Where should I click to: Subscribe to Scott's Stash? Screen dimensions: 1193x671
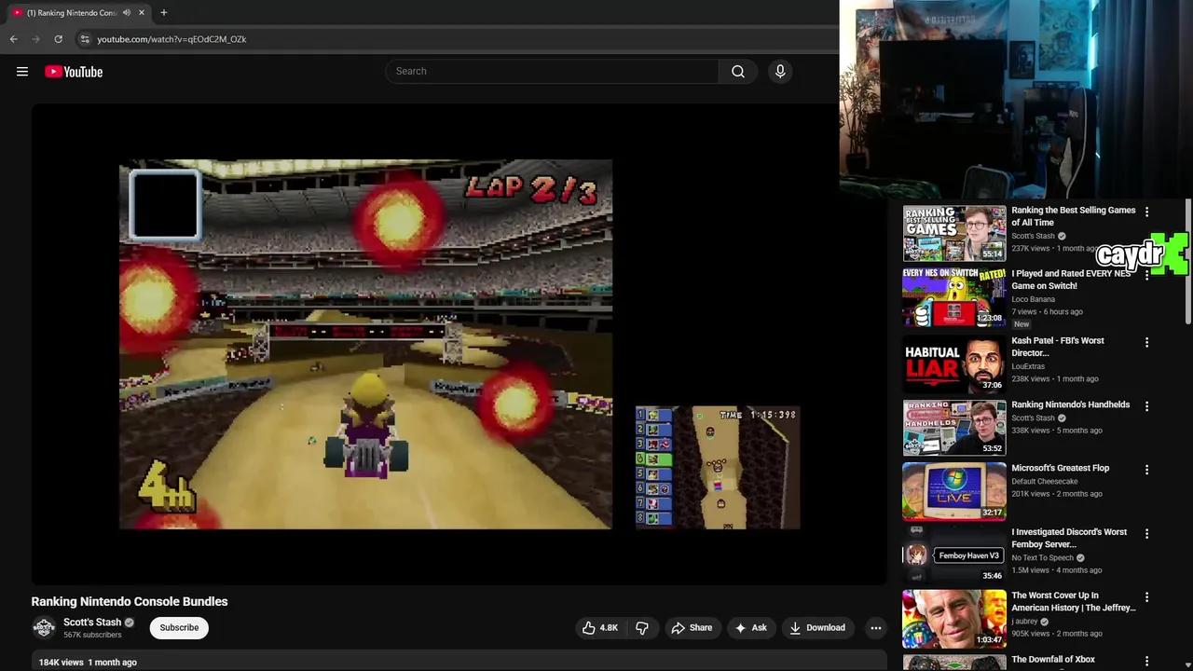pyautogui.click(x=179, y=628)
